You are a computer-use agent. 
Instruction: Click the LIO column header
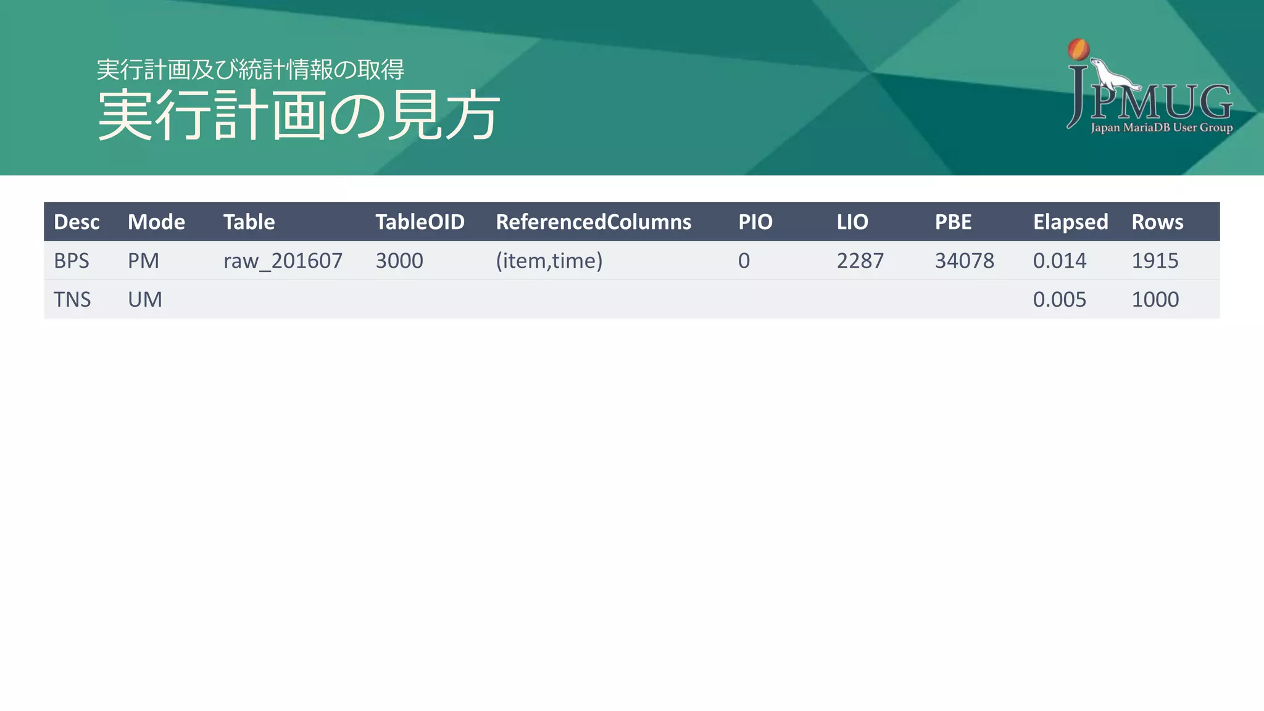coord(852,222)
